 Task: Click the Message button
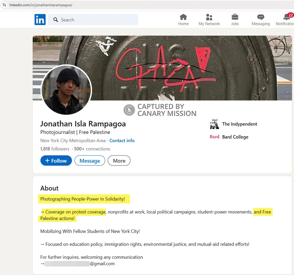(x=90, y=161)
